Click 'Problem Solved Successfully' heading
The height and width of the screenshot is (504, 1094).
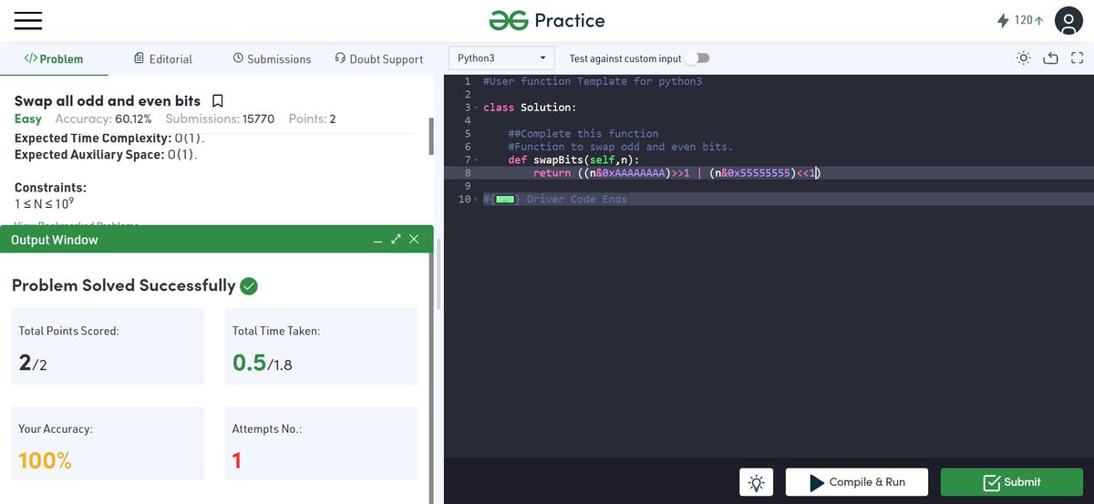123,285
